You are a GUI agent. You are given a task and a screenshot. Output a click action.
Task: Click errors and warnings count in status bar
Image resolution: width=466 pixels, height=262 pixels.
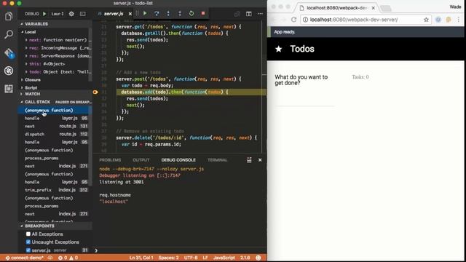tap(68, 258)
